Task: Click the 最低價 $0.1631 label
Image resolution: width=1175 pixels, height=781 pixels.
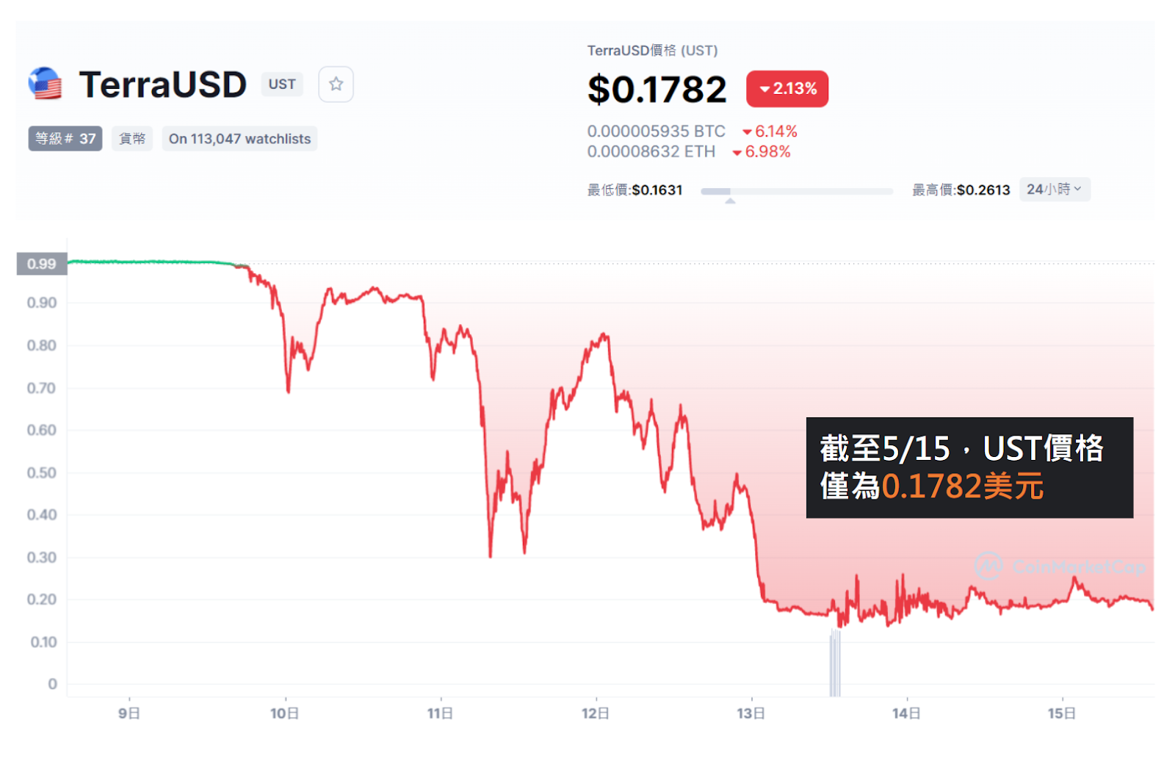Action: [x=634, y=190]
